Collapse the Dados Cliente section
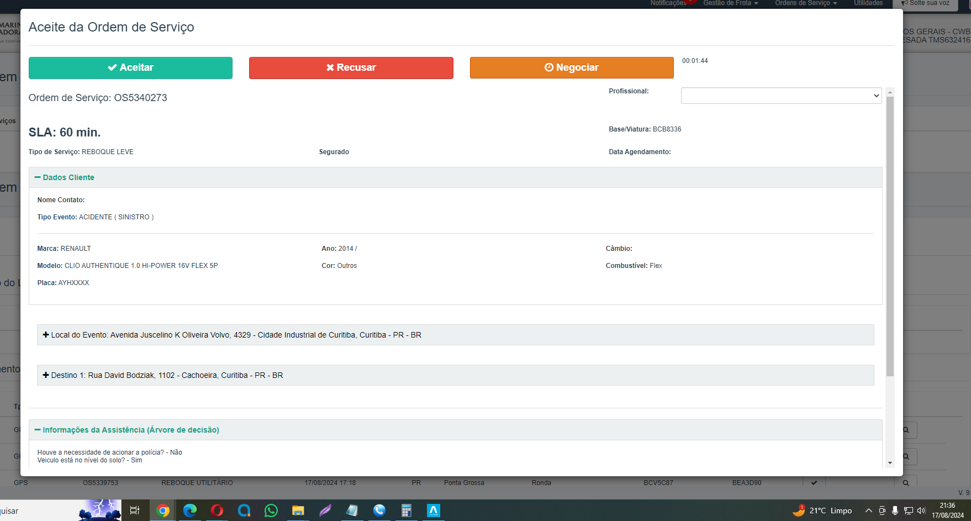The width and height of the screenshot is (971, 521). (65, 177)
